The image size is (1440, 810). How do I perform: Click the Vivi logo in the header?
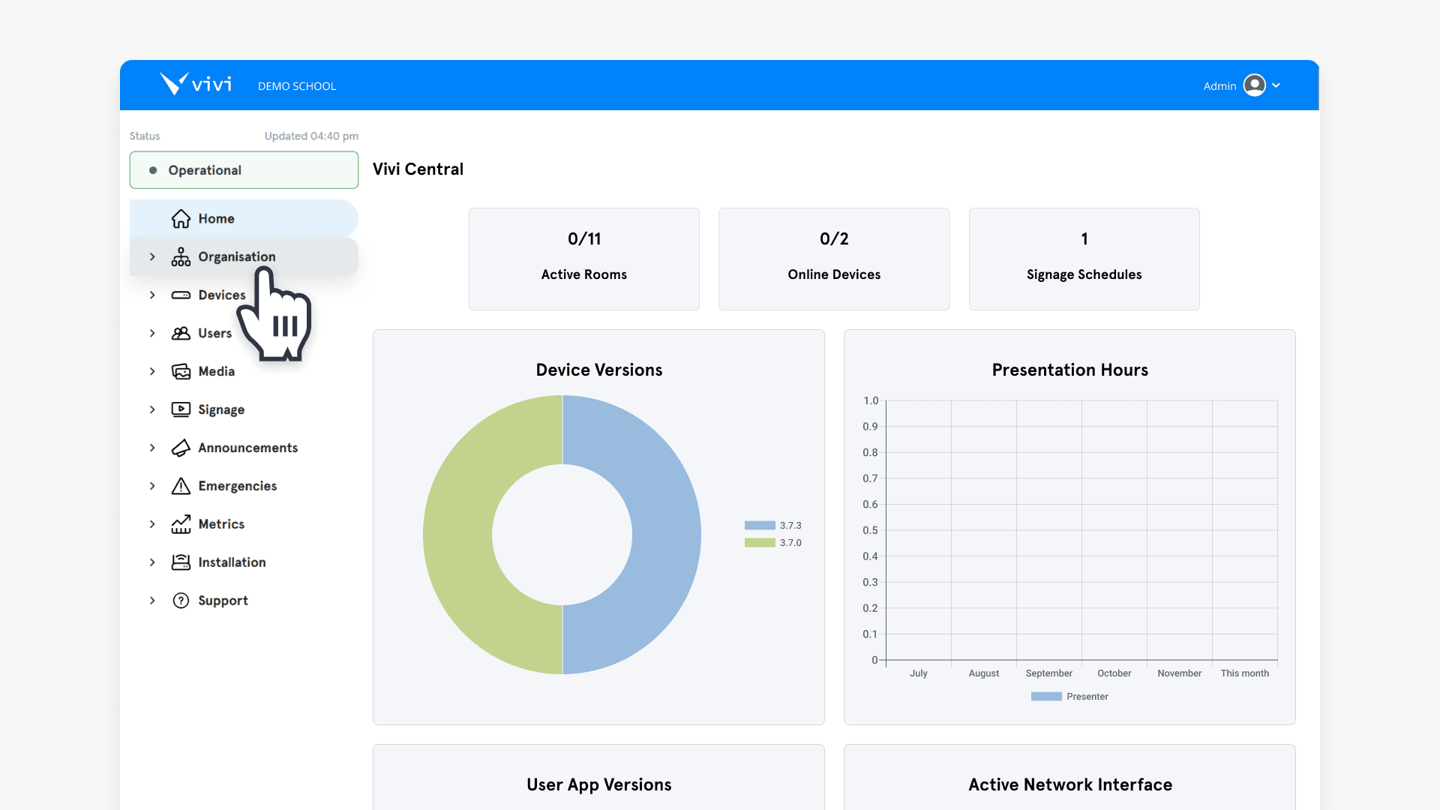tap(194, 83)
